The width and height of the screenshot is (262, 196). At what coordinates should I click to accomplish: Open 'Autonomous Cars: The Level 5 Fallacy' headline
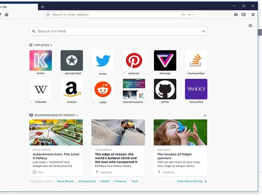coord(56,156)
